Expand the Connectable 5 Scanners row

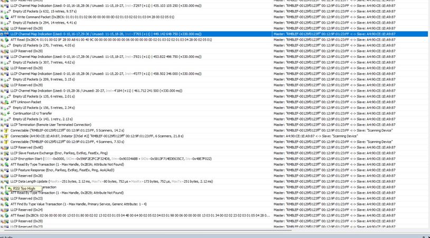click(2, 131)
